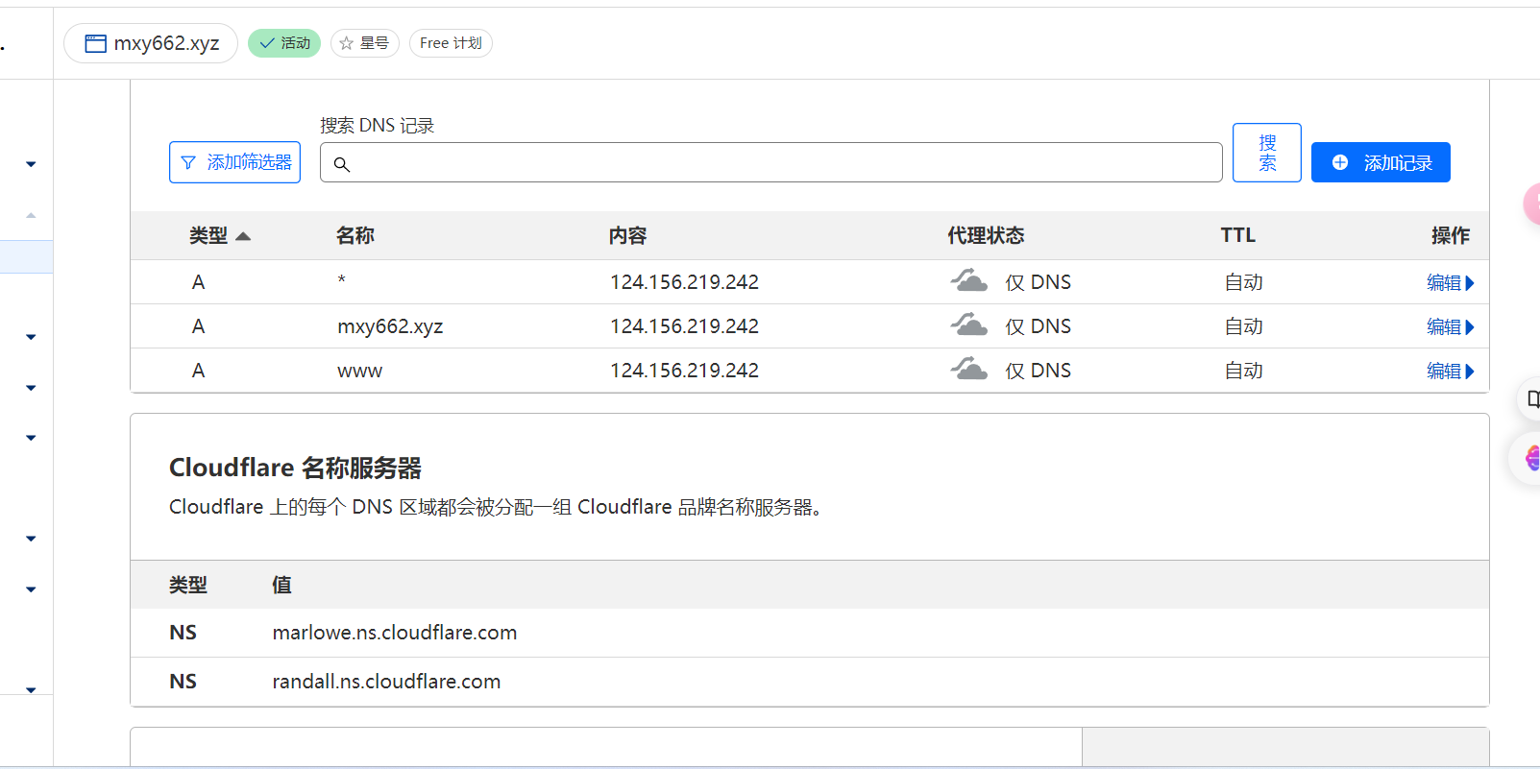The image size is (1540, 769).
Task: Click the plus icon on 添加记录 button
Action: click(x=1340, y=163)
